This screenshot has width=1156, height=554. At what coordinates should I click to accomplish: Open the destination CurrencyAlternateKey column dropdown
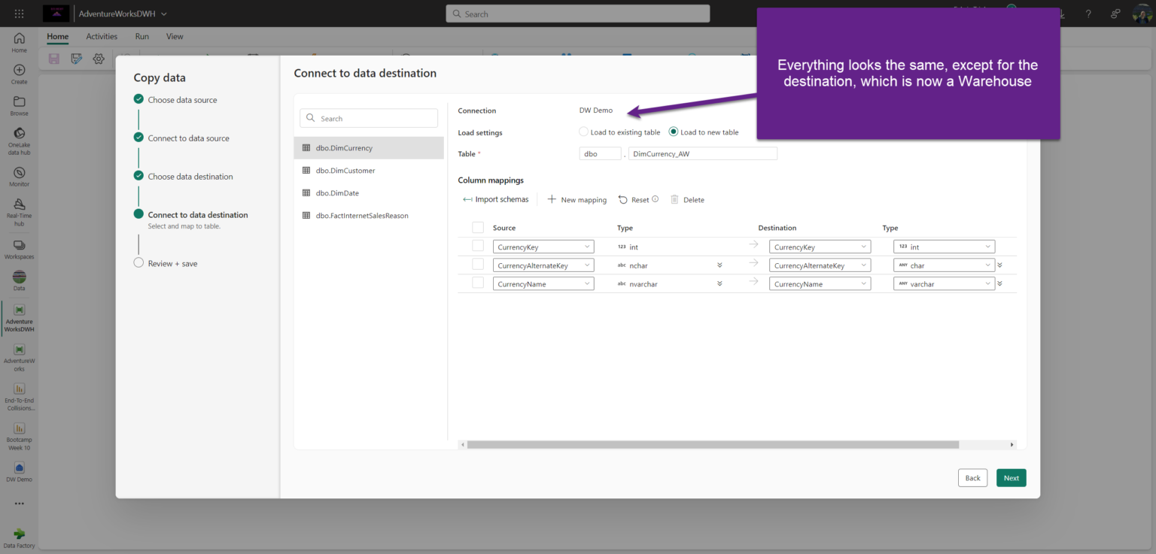pos(820,265)
